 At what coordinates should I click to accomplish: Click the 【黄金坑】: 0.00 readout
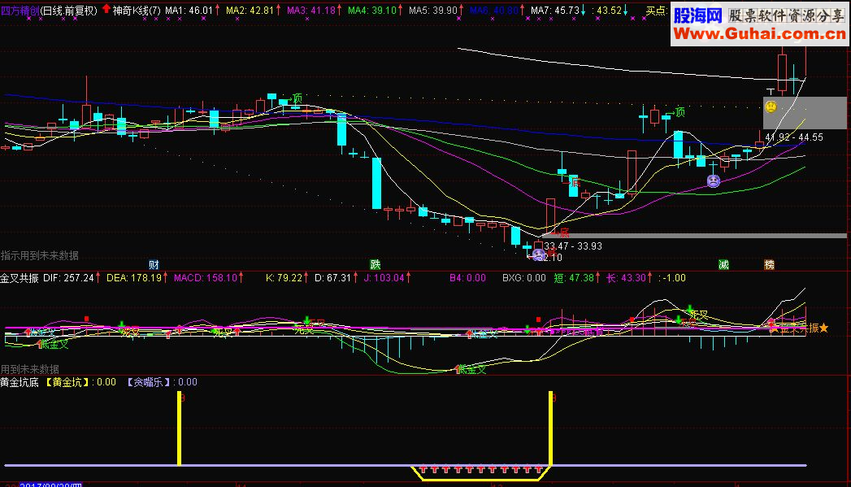[79, 382]
